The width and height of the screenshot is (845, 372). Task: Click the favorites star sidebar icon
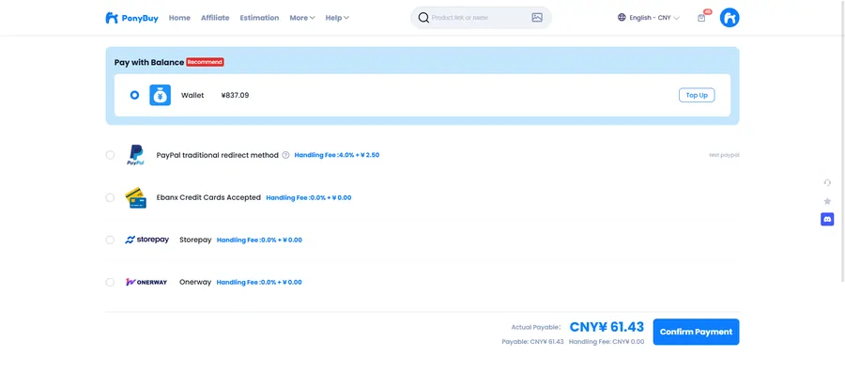click(827, 201)
